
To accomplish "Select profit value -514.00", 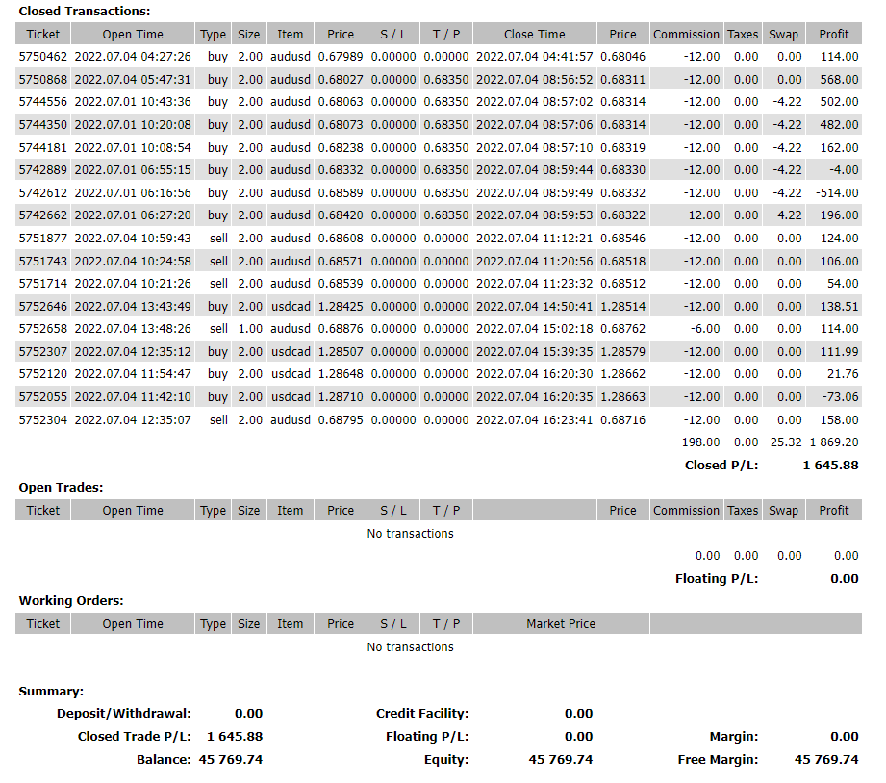I will pyautogui.click(x=837, y=193).
